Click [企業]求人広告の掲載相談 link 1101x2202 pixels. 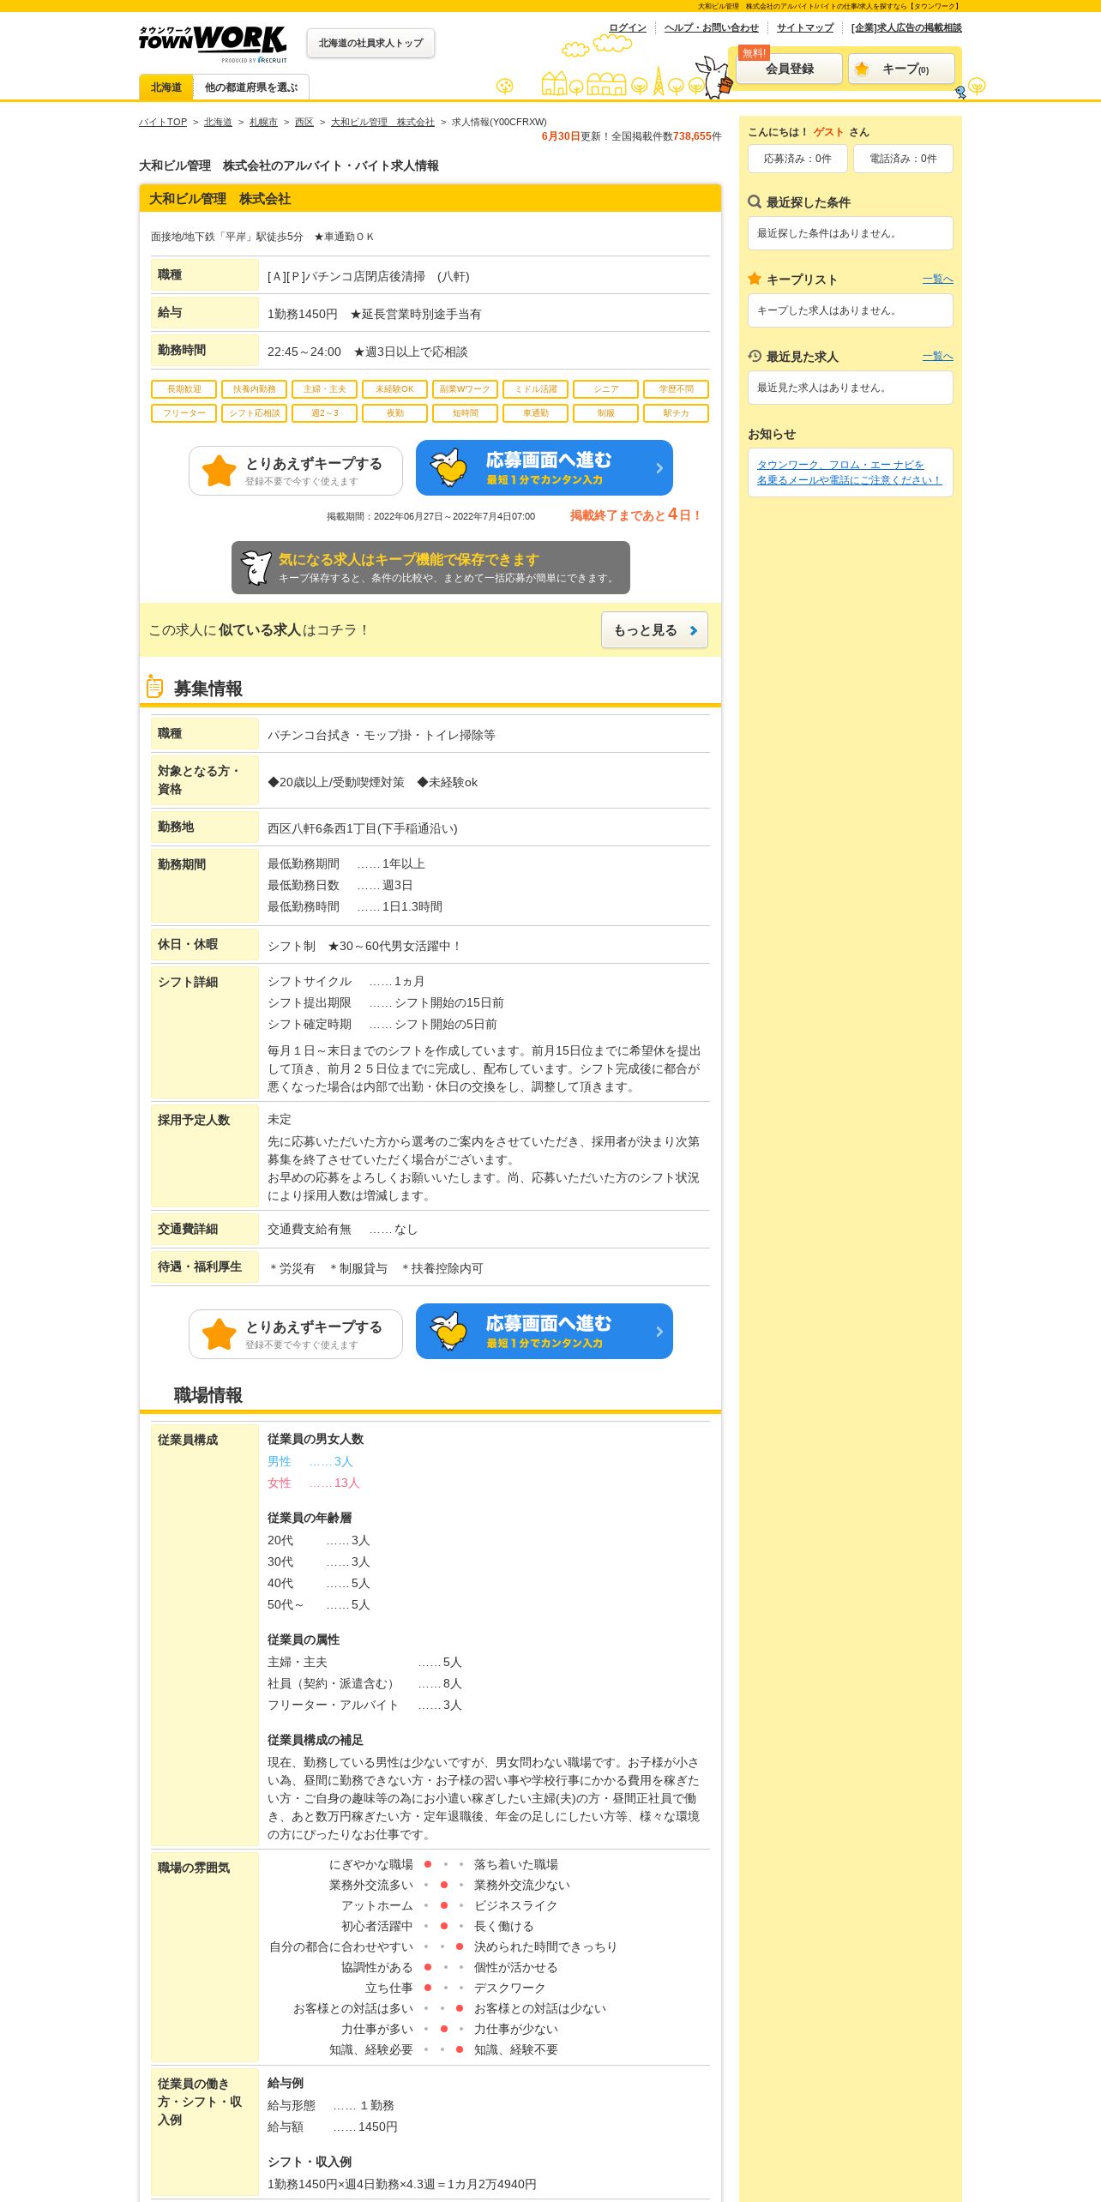coord(906,27)
